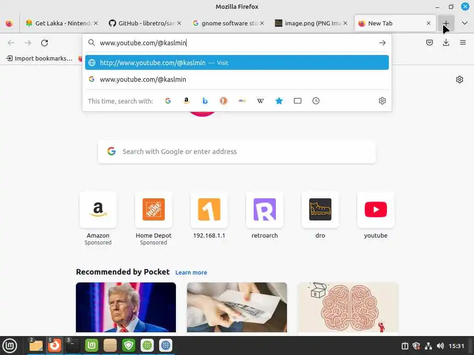Image resolution: width=474 pixels, height=355 pixels.
Task: Open the Linux Mint start menu
Action: pyautogui.click(x=10, y=346)
